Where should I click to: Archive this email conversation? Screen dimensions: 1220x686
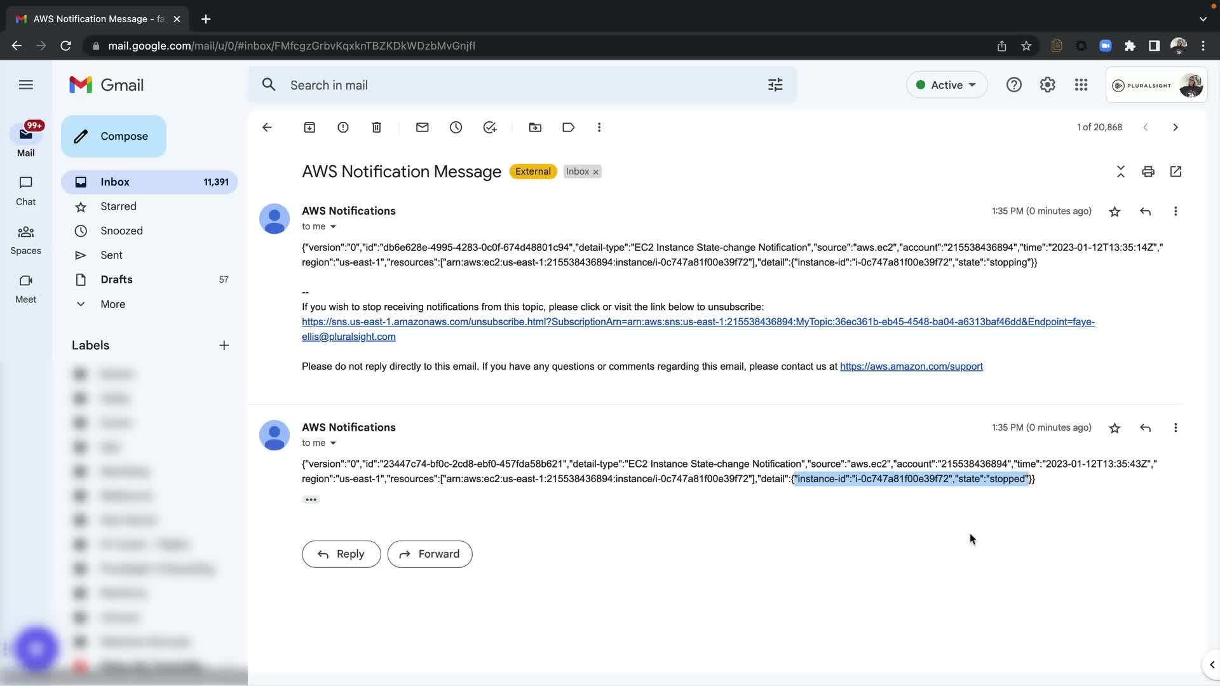pos(309,128)
